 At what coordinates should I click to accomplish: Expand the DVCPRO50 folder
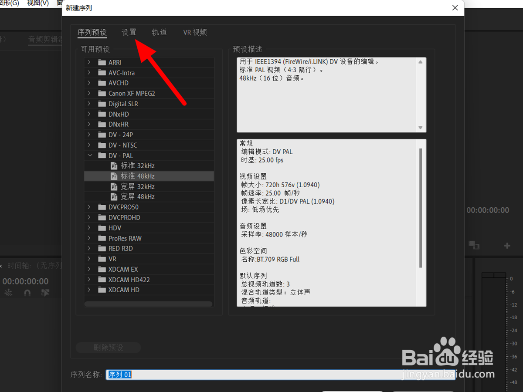(89, 207)
